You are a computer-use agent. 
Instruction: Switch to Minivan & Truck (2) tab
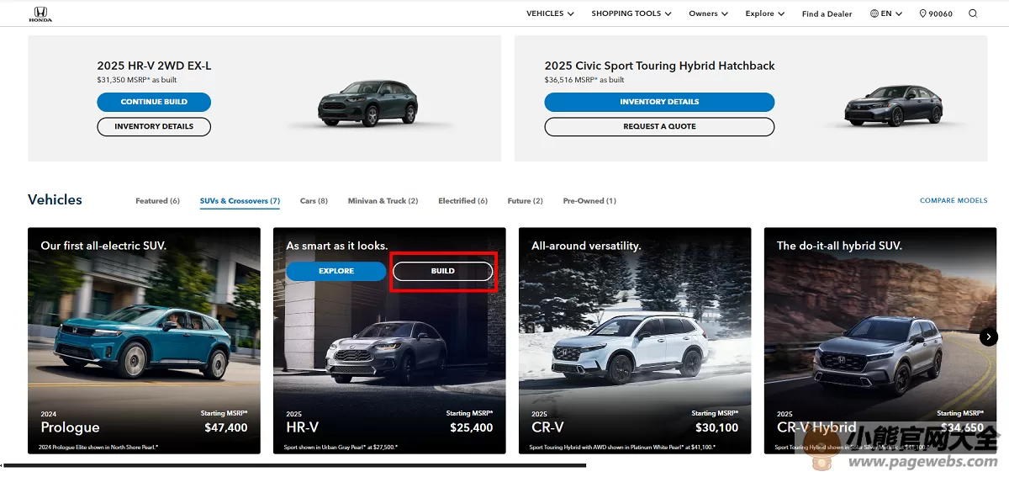click(383, 201)
